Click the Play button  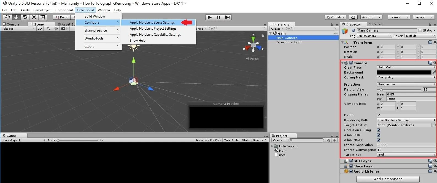tap(210, 17)
